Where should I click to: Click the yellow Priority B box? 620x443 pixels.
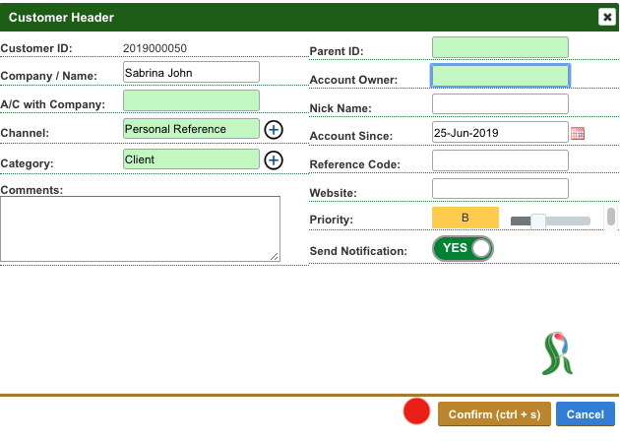(x=465, y=218)
